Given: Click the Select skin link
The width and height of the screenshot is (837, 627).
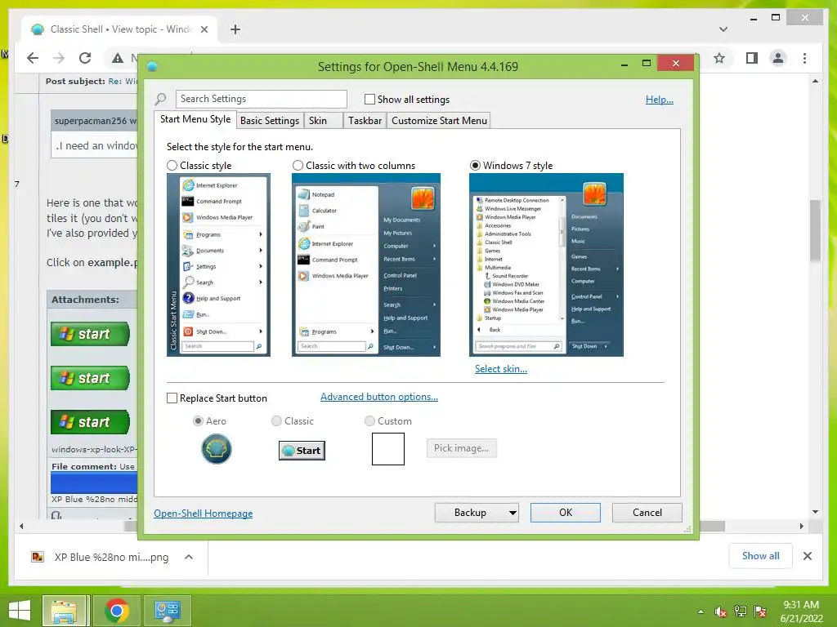Looking at the screenshot, I should 501,369.
